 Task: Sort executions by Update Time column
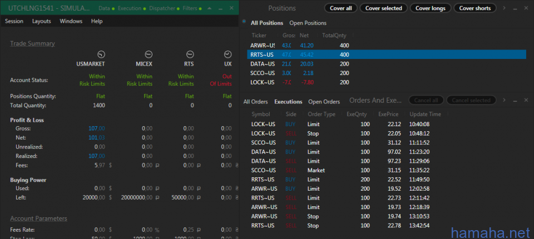pos(425,114)
